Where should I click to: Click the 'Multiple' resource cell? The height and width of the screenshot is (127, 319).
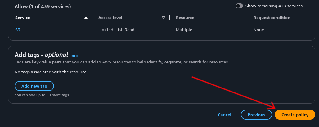click(184, 30)
